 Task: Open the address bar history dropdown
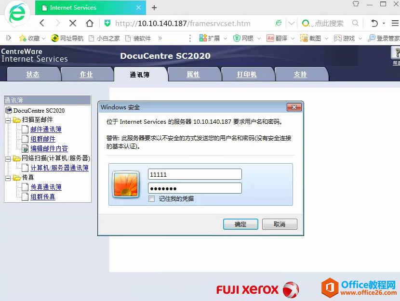tap(292, 24)
